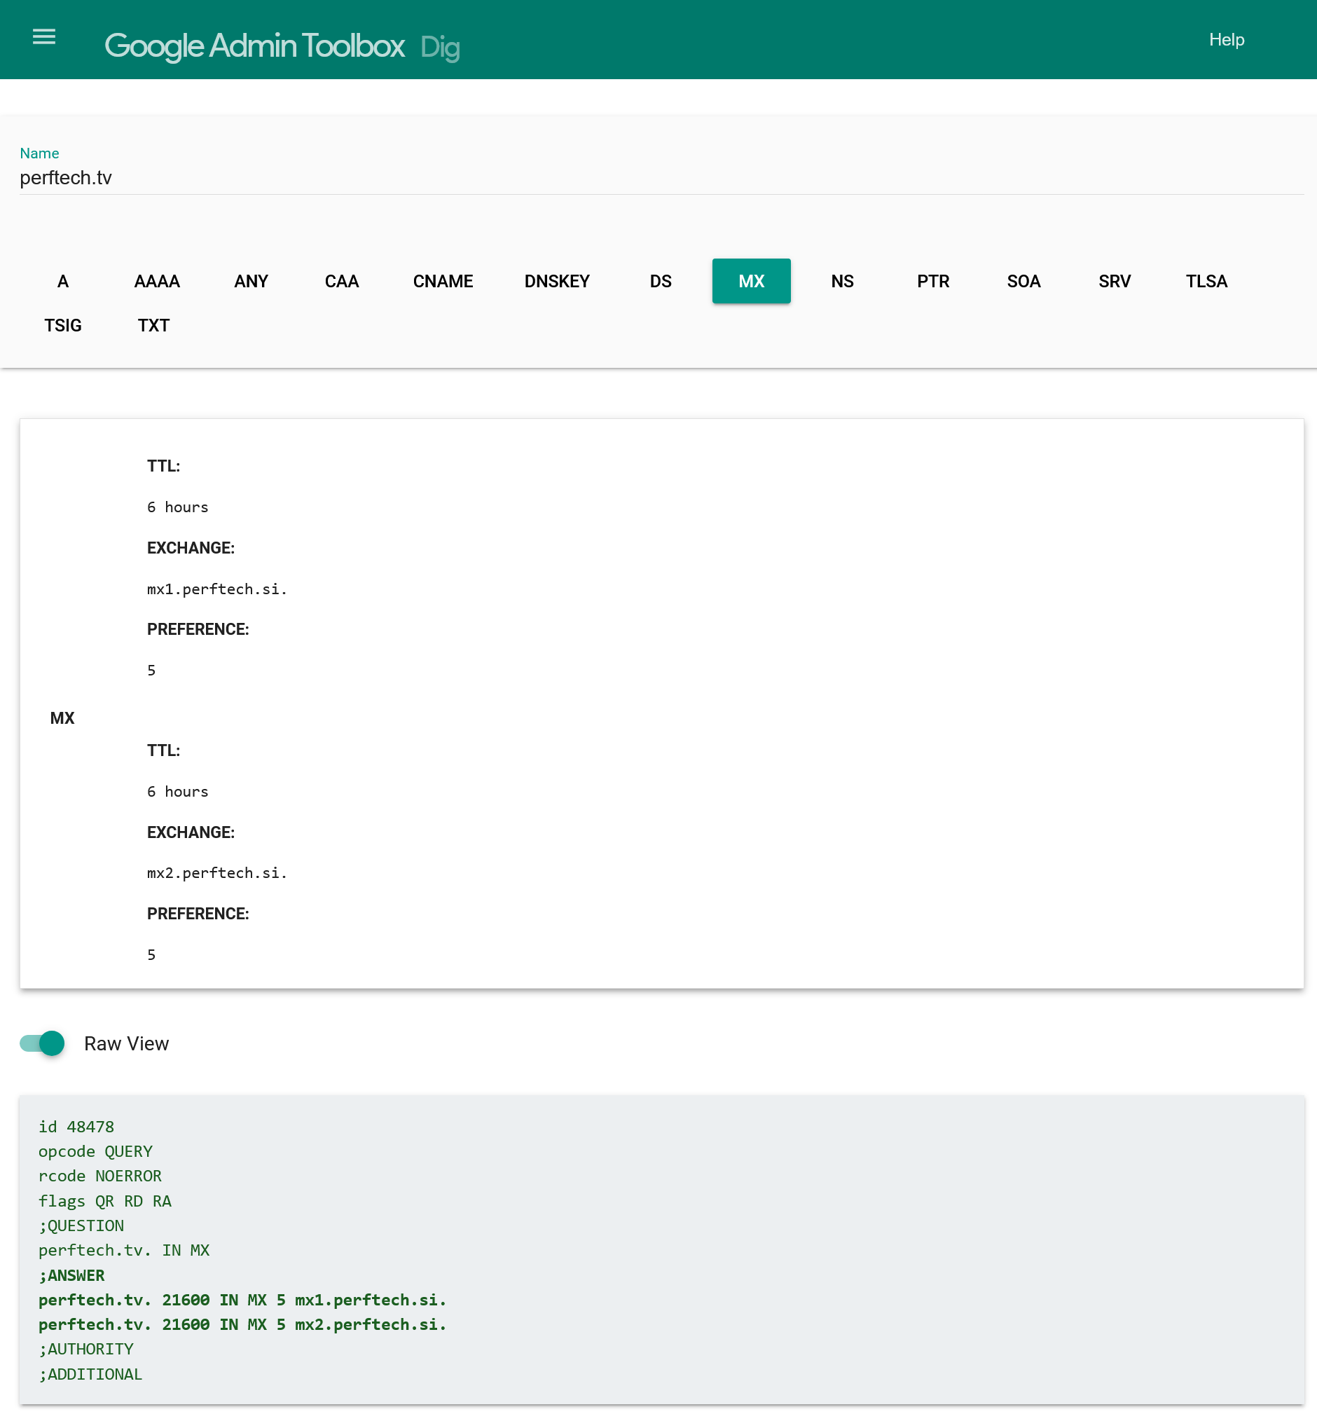The height and width of the screenshot is (1421, 1317).
Task: Select the DS record type
Action: tap(661, 282)
